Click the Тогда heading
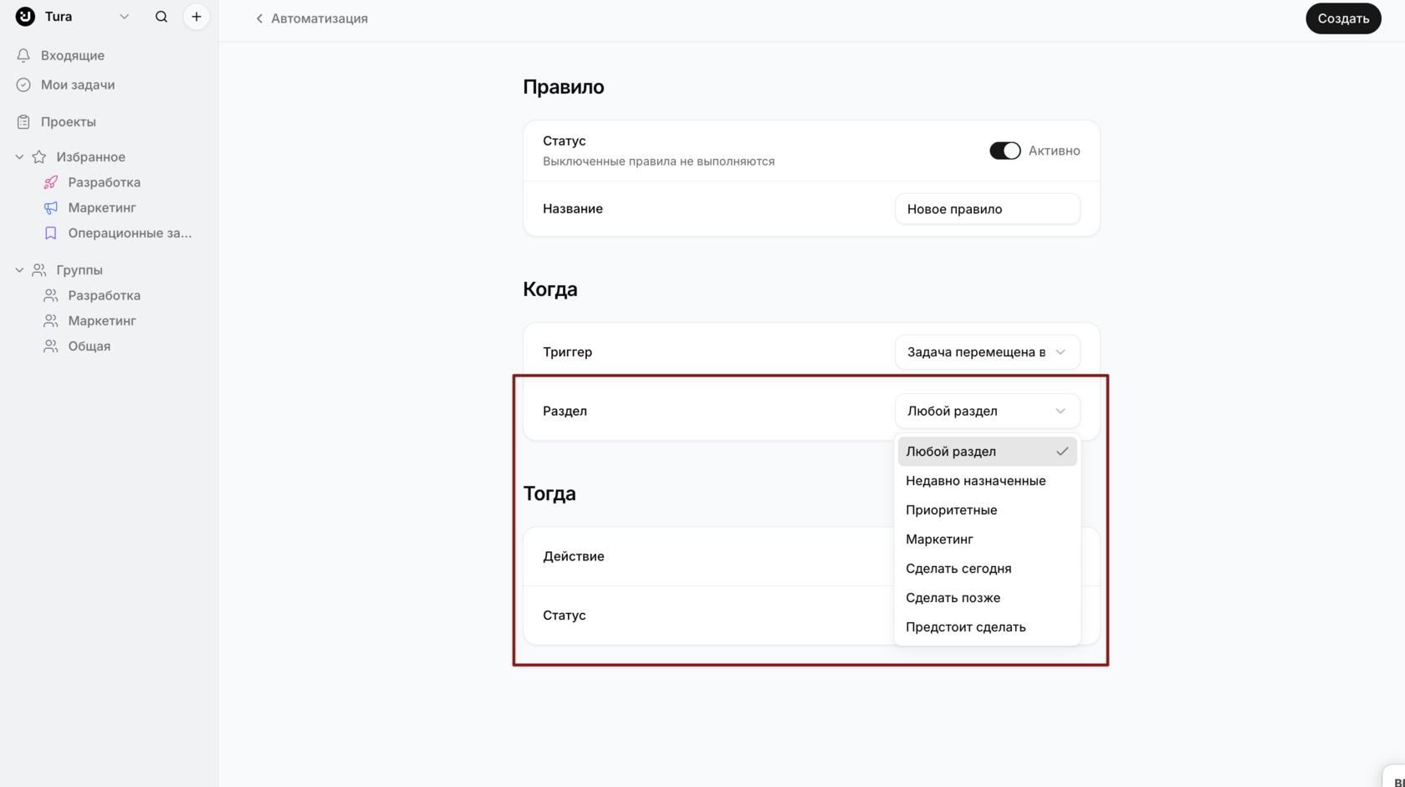The image size is (1405, 787). [549, 493]
